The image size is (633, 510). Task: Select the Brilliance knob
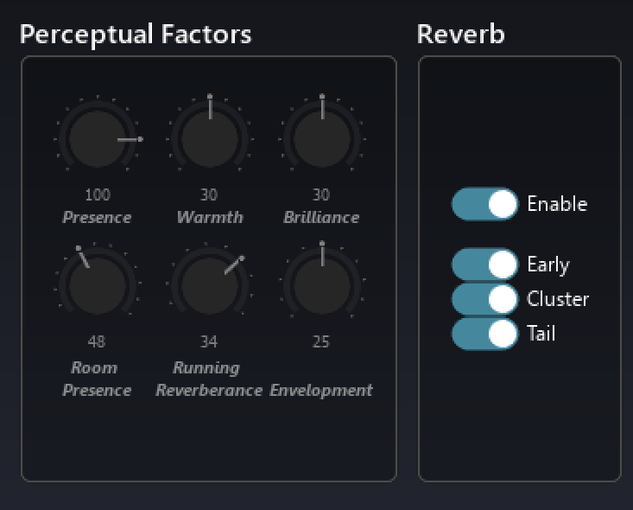pyautogui.click(x=321, y=139)
